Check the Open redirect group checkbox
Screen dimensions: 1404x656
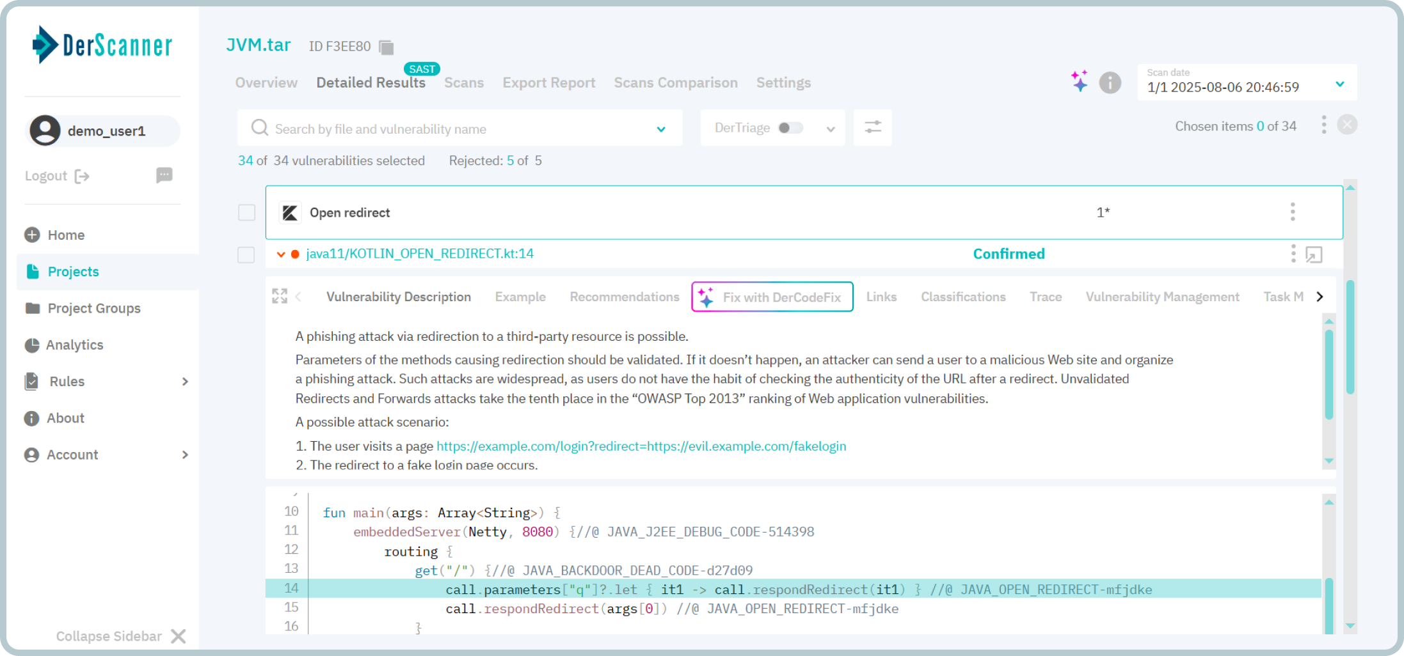pyautogui.click(x=246, y=212)
